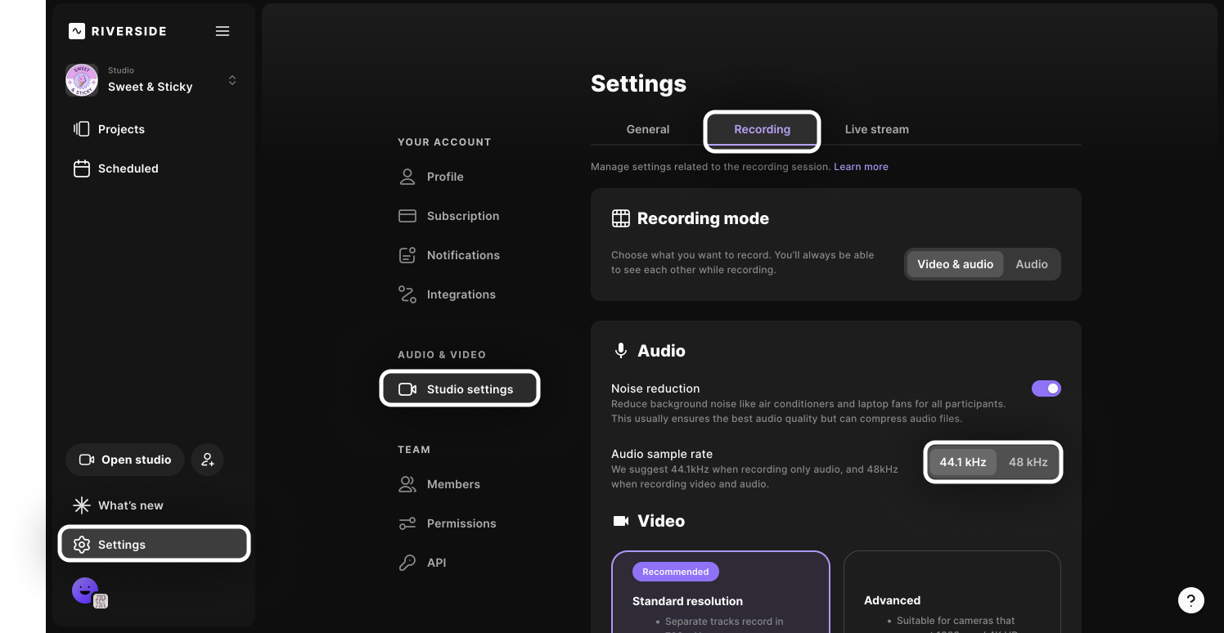
Task: Click the purple smiley user avatar
Action: pos(85,590)
